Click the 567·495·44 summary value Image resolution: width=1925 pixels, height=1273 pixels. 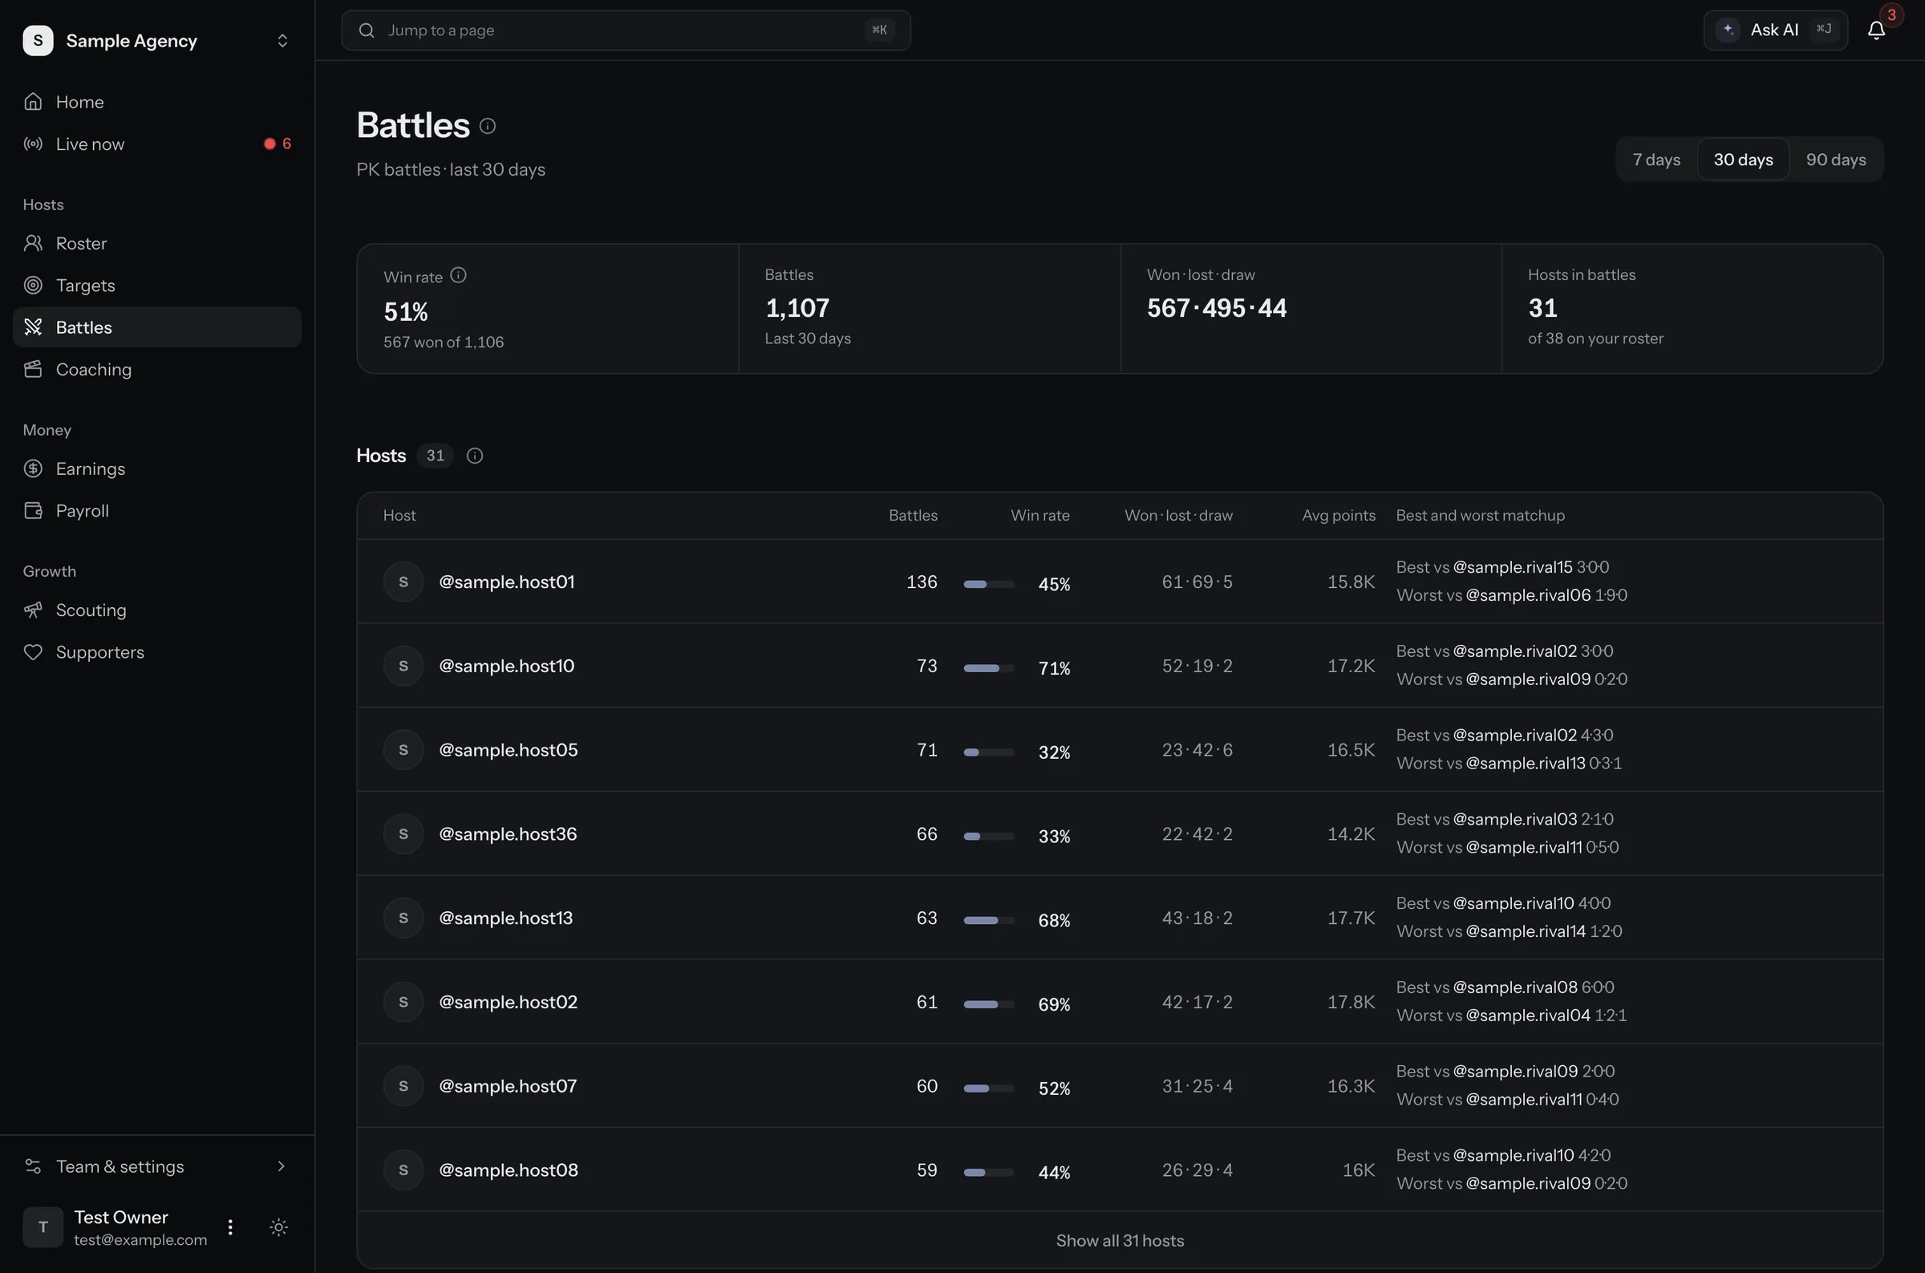(1217, 309)
